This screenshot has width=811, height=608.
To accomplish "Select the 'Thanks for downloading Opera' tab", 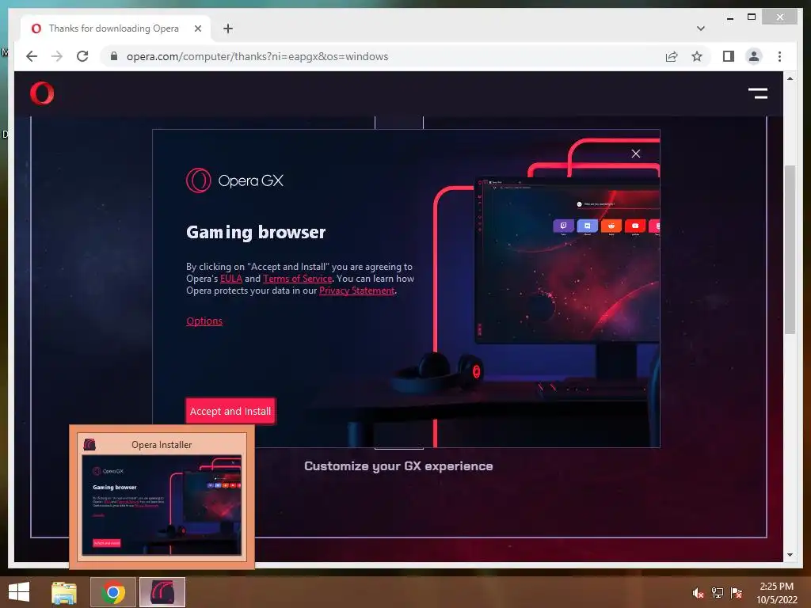I will coord(114,28).
